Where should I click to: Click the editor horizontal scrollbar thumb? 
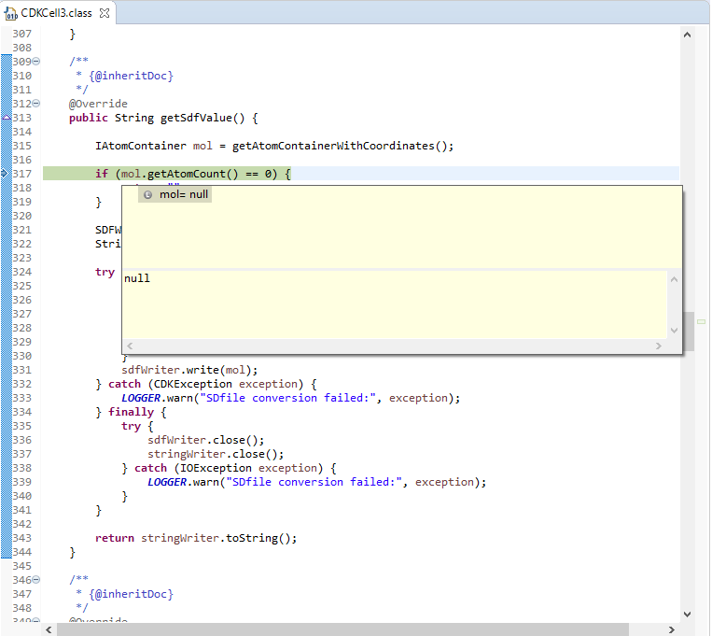point(342,629)
